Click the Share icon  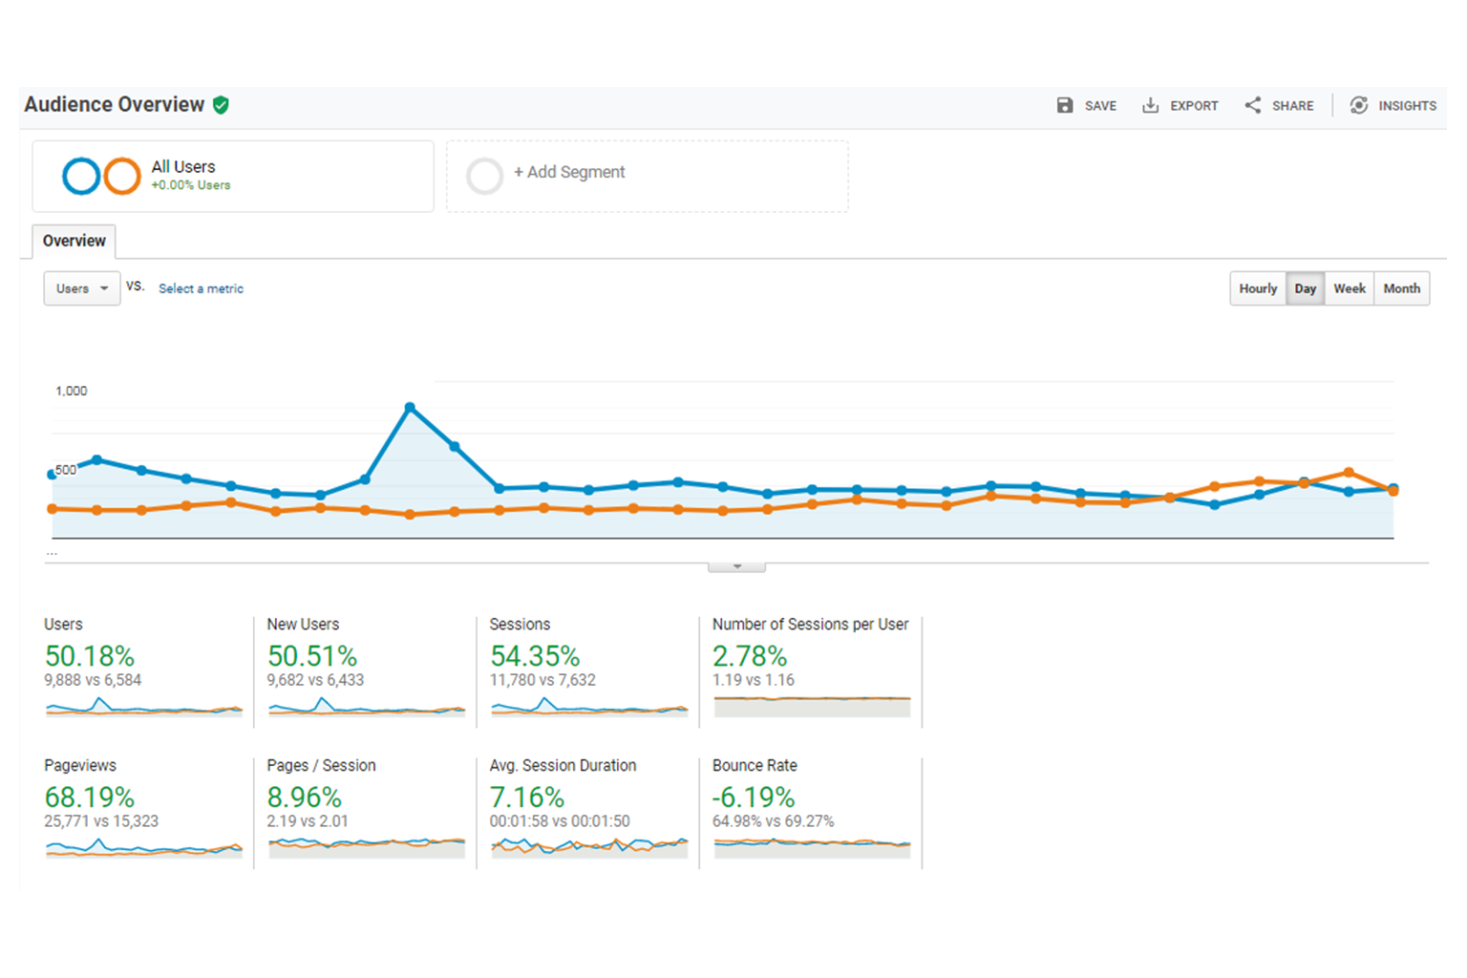1252,105
